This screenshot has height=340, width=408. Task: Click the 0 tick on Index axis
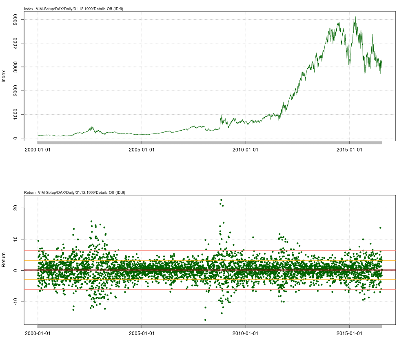coord(16,138)
